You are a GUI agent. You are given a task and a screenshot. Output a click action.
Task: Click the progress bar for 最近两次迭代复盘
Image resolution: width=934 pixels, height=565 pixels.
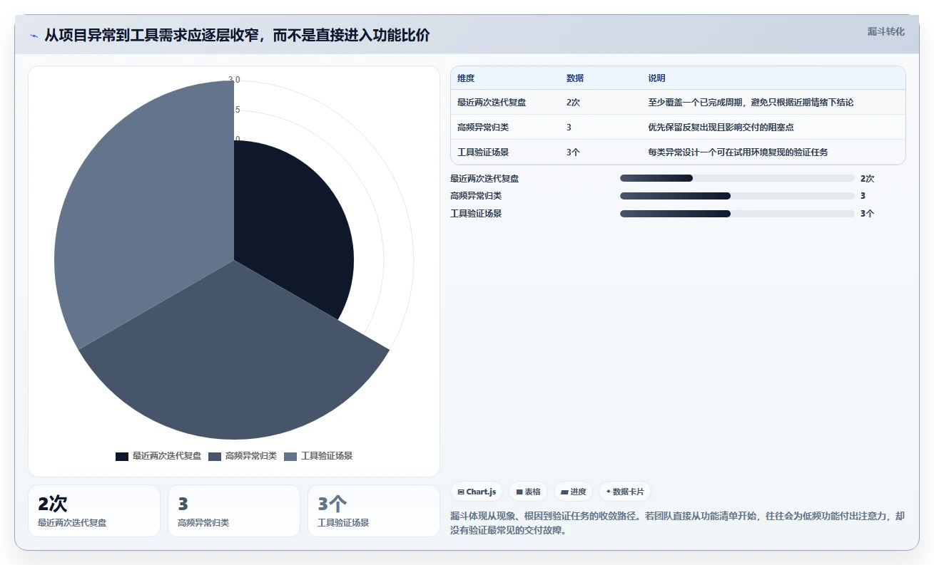(737, 178)
